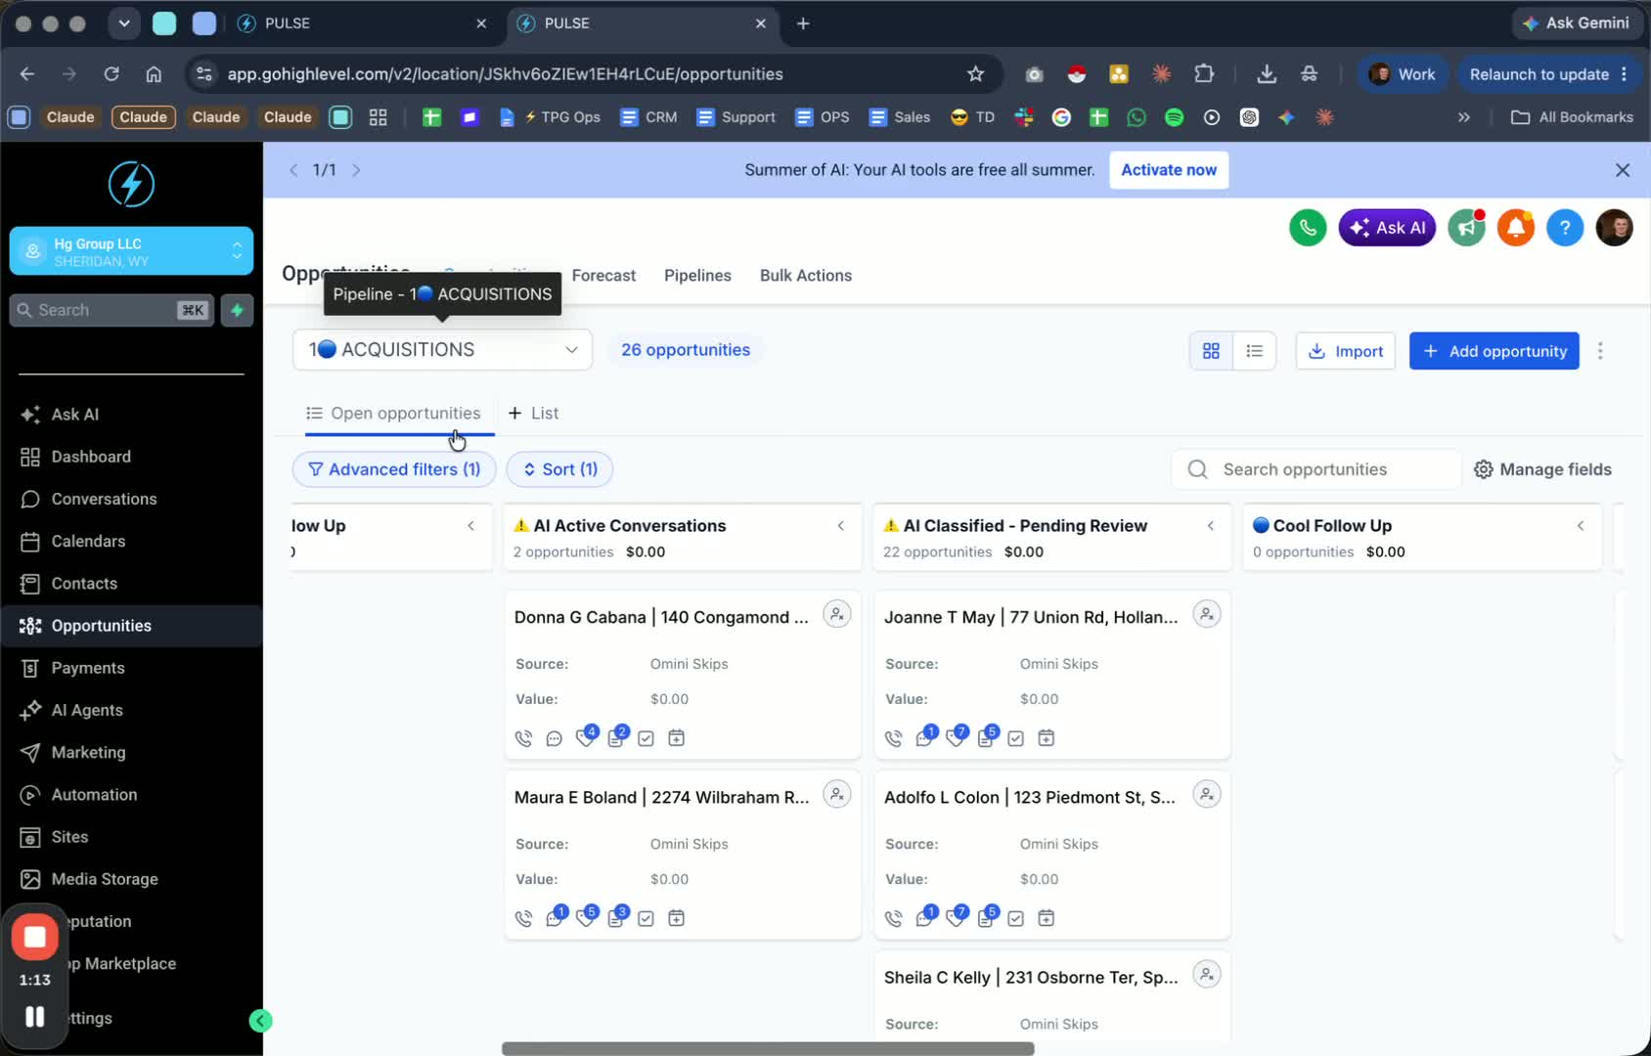Screen dimensions: 1651x1056
Task: Click appointment calendar icon on Maura E Boland card
Action: [x=676, y=918]
